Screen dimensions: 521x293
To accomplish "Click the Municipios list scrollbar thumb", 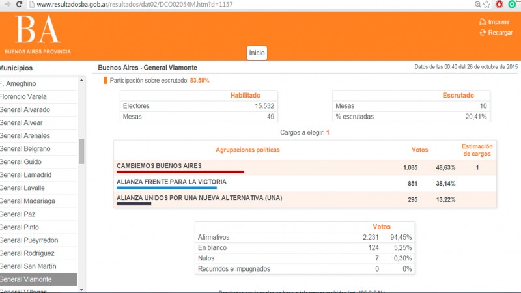I will [81, 151].
